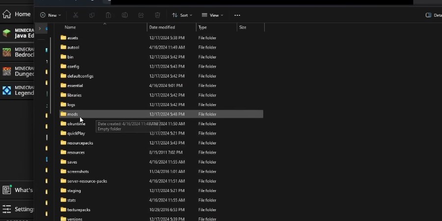This screenshot has height=221, width=442.
Task: Select the olruntime folder icon
Action: tap(63, 123)
